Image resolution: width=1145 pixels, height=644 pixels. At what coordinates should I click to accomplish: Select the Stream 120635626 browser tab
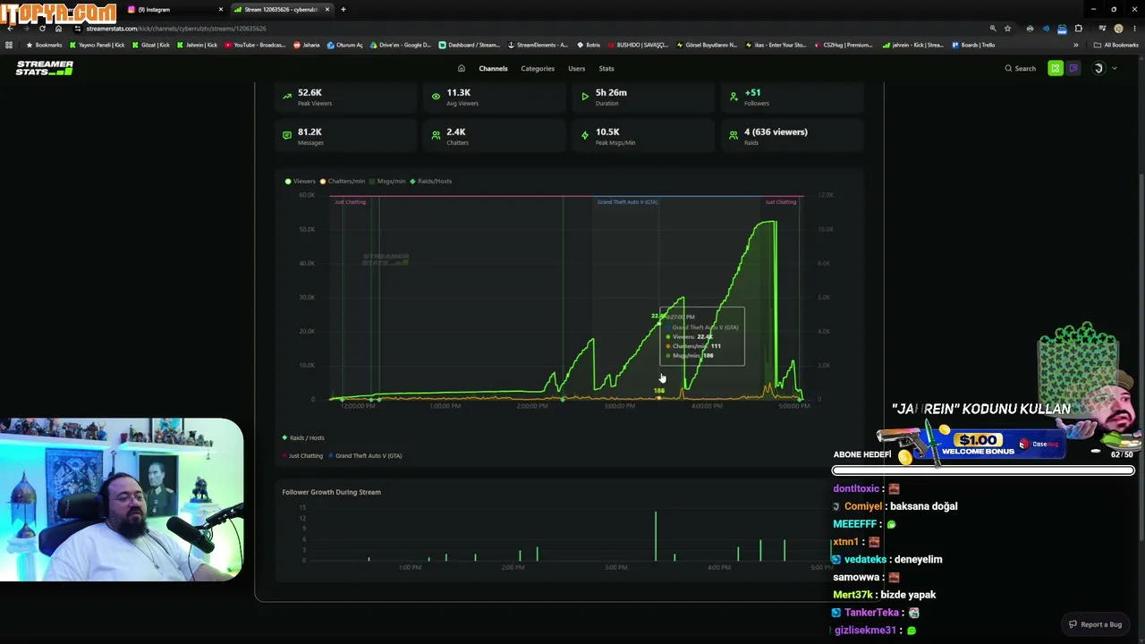click(x=281, y=10)
